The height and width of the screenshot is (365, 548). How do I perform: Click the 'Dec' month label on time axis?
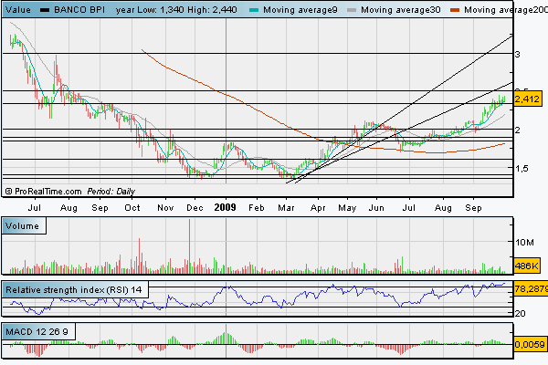pyautogui.click(x=195, y=208)
